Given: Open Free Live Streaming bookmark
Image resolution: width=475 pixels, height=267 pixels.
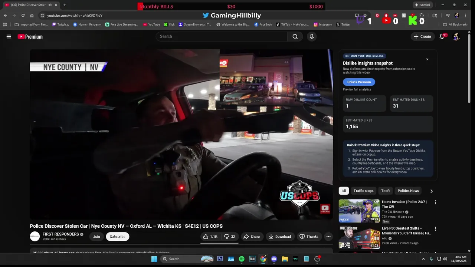Looking at the screenshot, I should point(122,24).
